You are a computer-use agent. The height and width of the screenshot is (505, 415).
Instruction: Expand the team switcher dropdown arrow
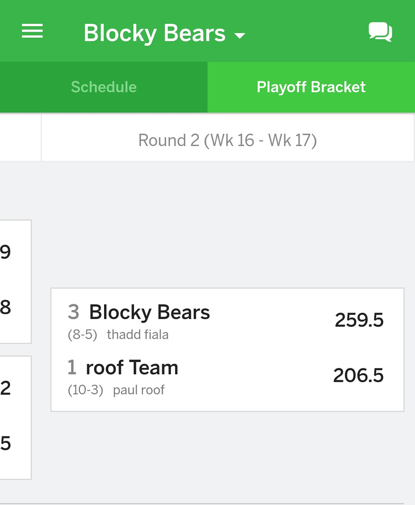[240, 36]
